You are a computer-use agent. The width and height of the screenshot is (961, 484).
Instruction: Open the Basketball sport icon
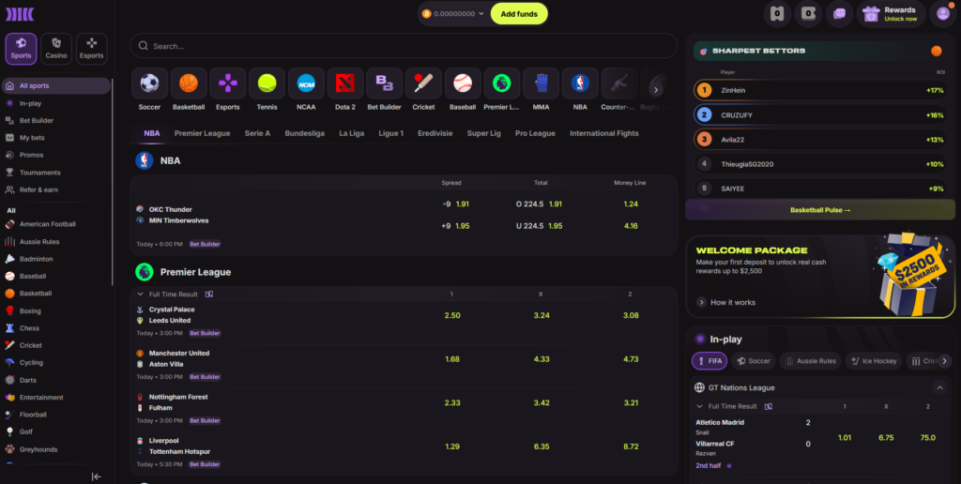click(x=189, y=83)
